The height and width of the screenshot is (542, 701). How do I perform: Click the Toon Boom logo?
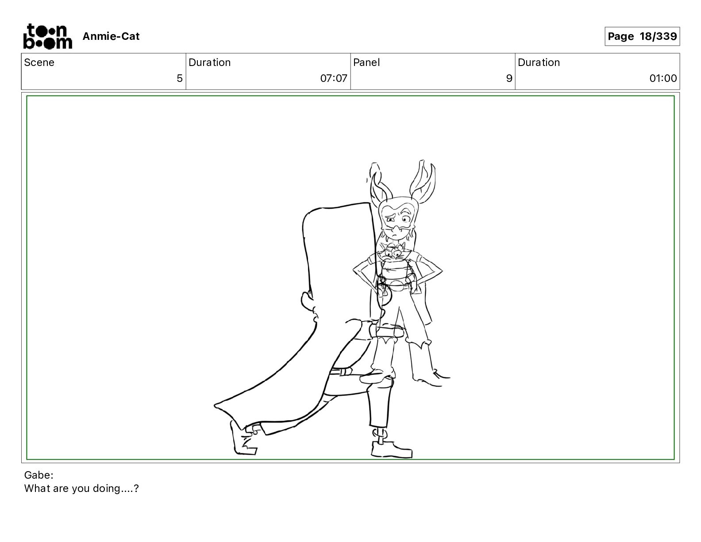pos(47,36)
